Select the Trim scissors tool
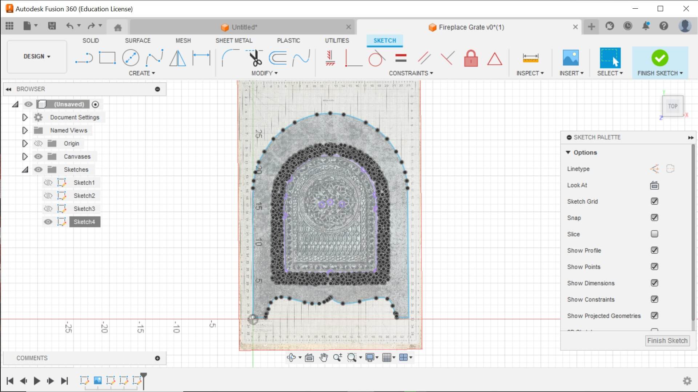Viewport: 698px width, 392px height. 256,58
